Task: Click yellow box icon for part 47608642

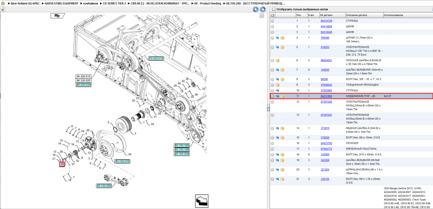Action: point(277,85)
